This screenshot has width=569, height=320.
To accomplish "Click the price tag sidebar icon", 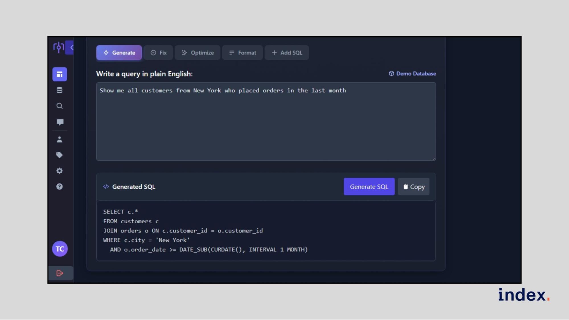I will 59,155.
